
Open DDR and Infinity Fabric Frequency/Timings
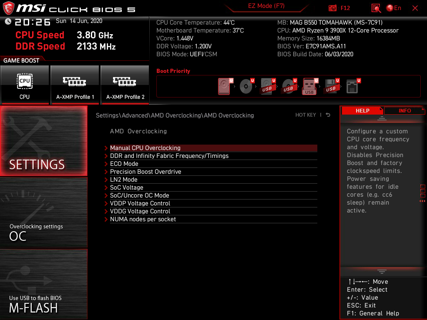point(213,156)
